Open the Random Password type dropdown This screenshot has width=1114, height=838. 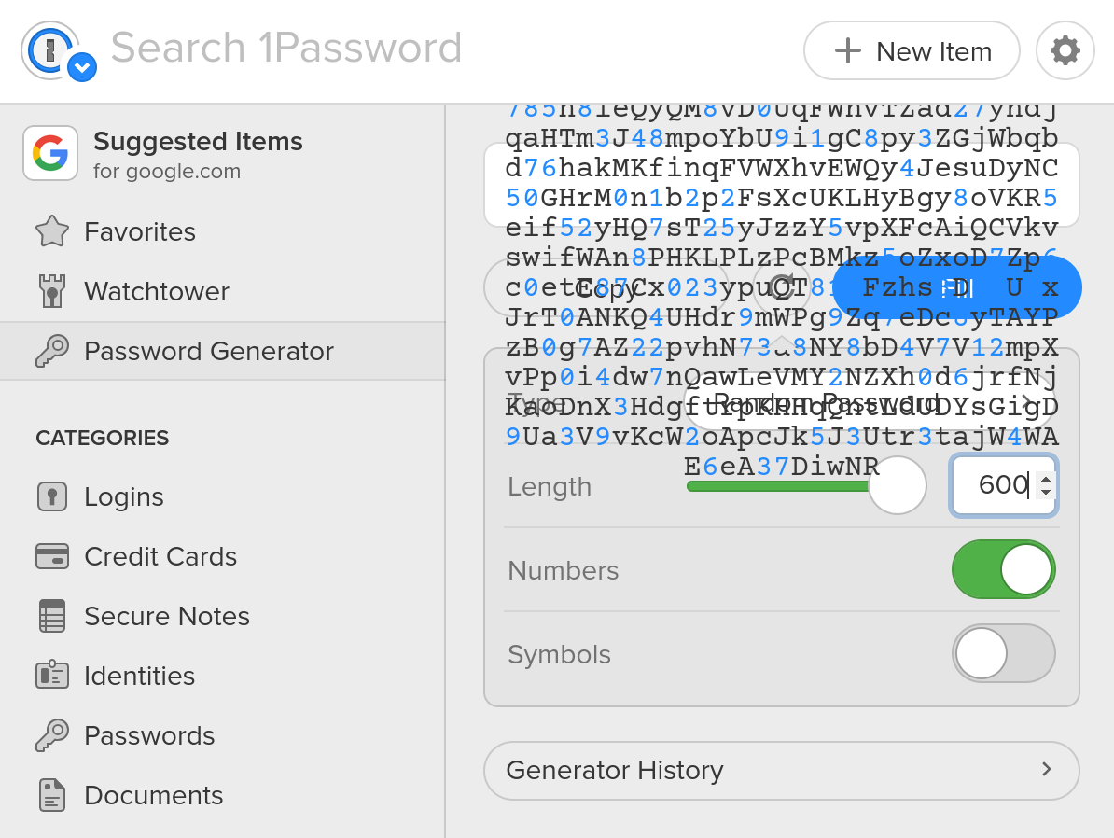coord(868,403)
